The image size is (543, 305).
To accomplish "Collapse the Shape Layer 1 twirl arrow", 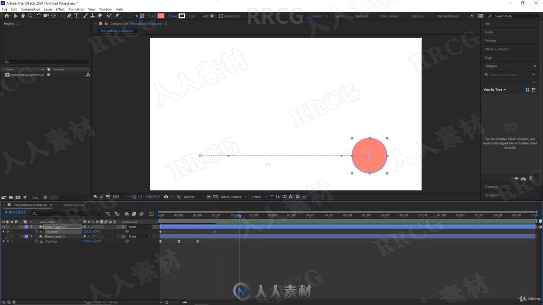I will 22,236.
